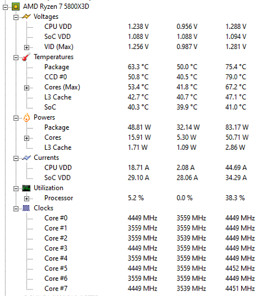Click the 83.17 W Package max power
This screenshot has width=276, height=296.
(237, 127)
